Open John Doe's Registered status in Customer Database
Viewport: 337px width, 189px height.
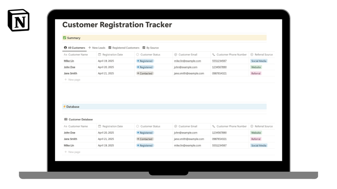click(x=145, y=133)
